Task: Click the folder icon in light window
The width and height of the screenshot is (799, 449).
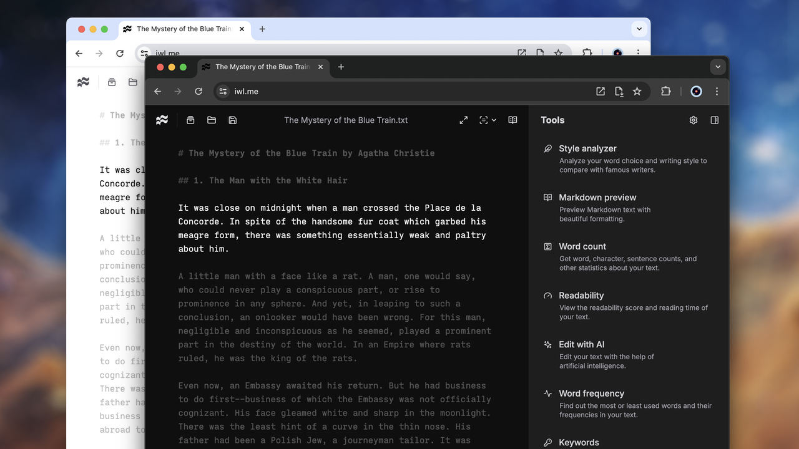Action: [x=133, y=82]
